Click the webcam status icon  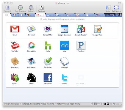92,104
